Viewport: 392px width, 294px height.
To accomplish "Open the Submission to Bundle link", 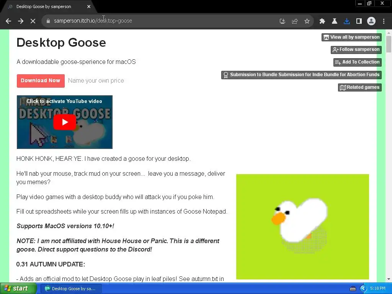I will pos(301,75).
